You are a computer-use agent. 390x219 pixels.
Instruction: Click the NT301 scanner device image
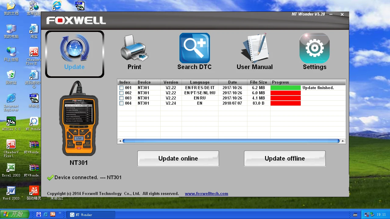[x=79, y=119]
